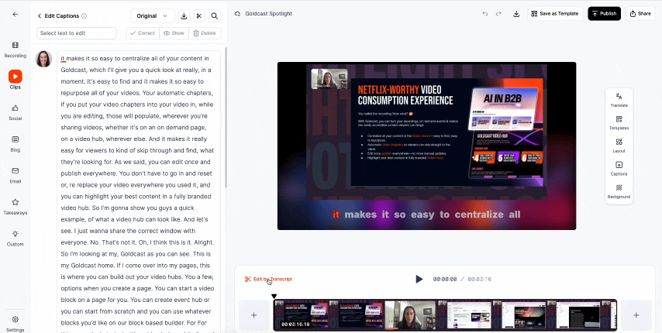Click the scissors trim icon in captions header

point(198,15)
